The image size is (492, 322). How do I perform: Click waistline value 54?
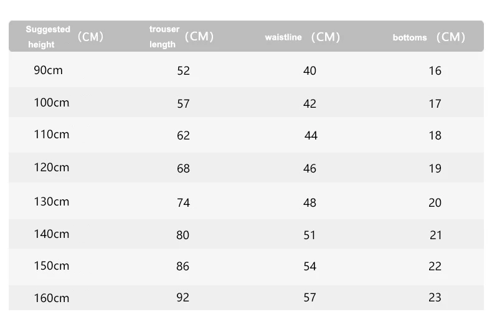coord(310,267)
